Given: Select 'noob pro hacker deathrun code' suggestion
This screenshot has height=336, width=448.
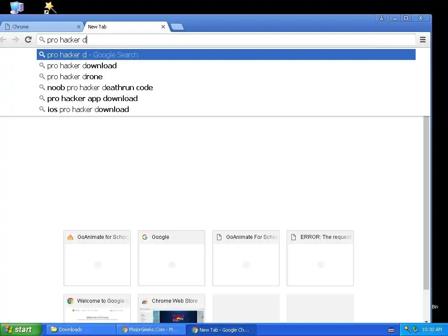Looking at the screenshot, I should point(226,87).
